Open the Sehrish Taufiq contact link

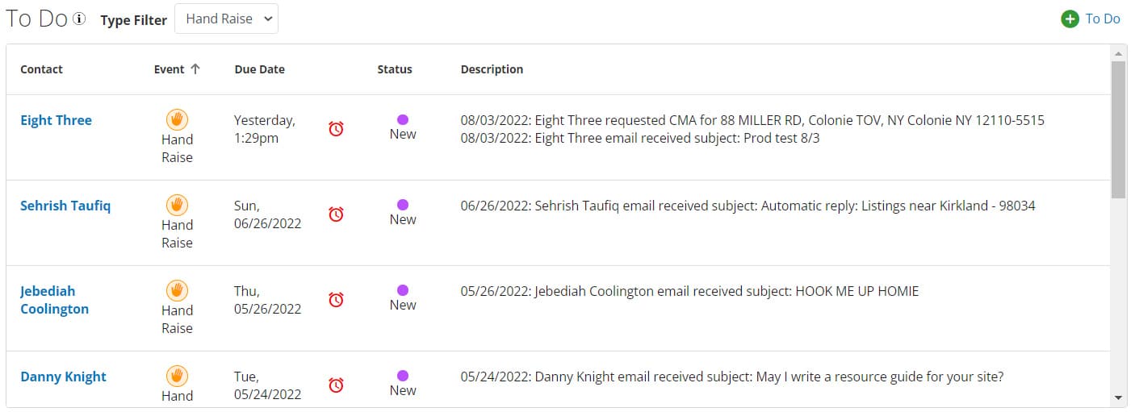click(65, 206)
